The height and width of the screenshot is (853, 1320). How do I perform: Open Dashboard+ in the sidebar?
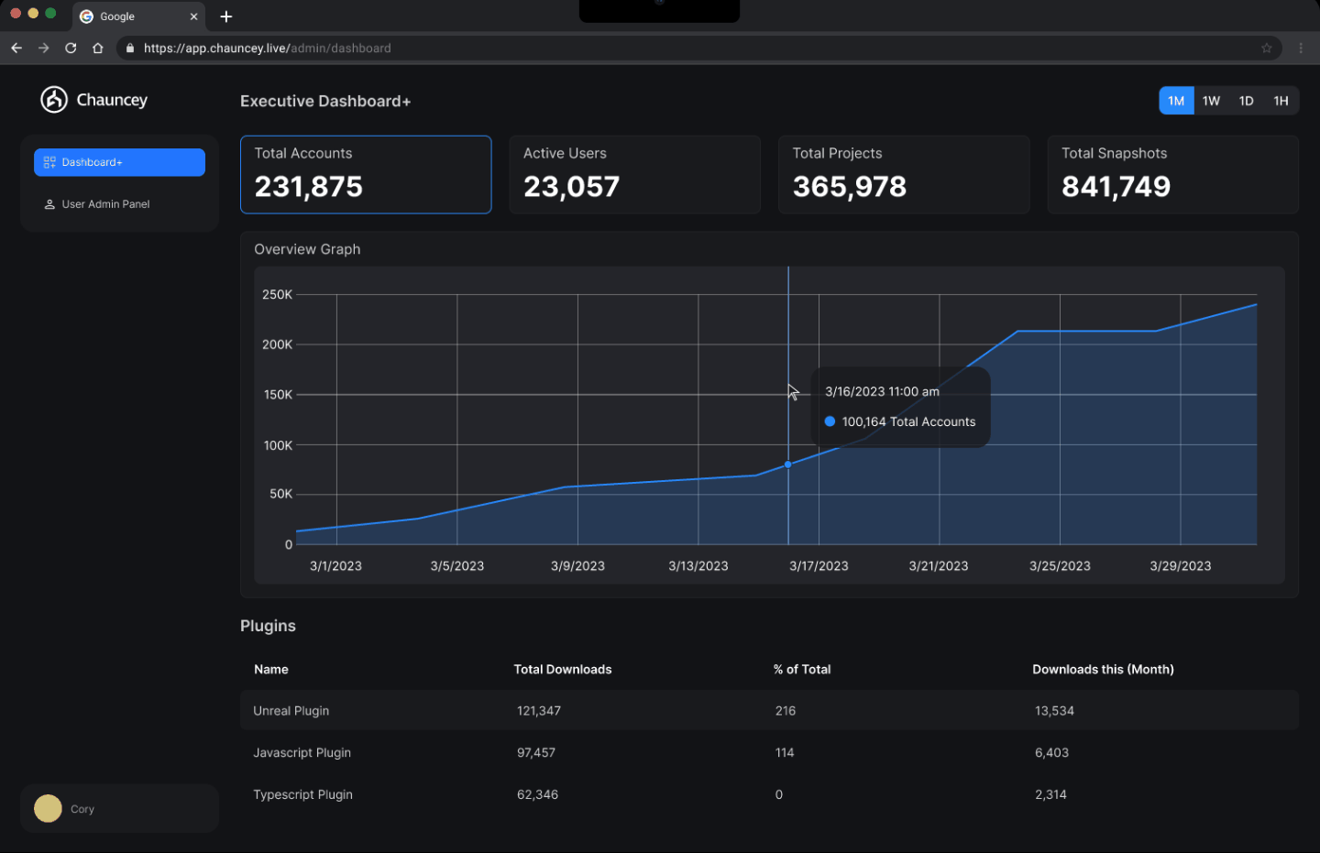click(119, 162)
